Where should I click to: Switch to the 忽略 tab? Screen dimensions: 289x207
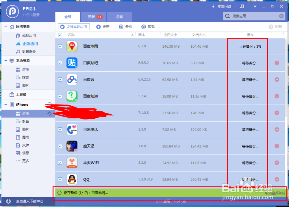pyautogui.click(x=120, y=17)
